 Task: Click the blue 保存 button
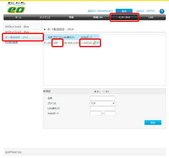pyautogui.click(x=124, y=11)
